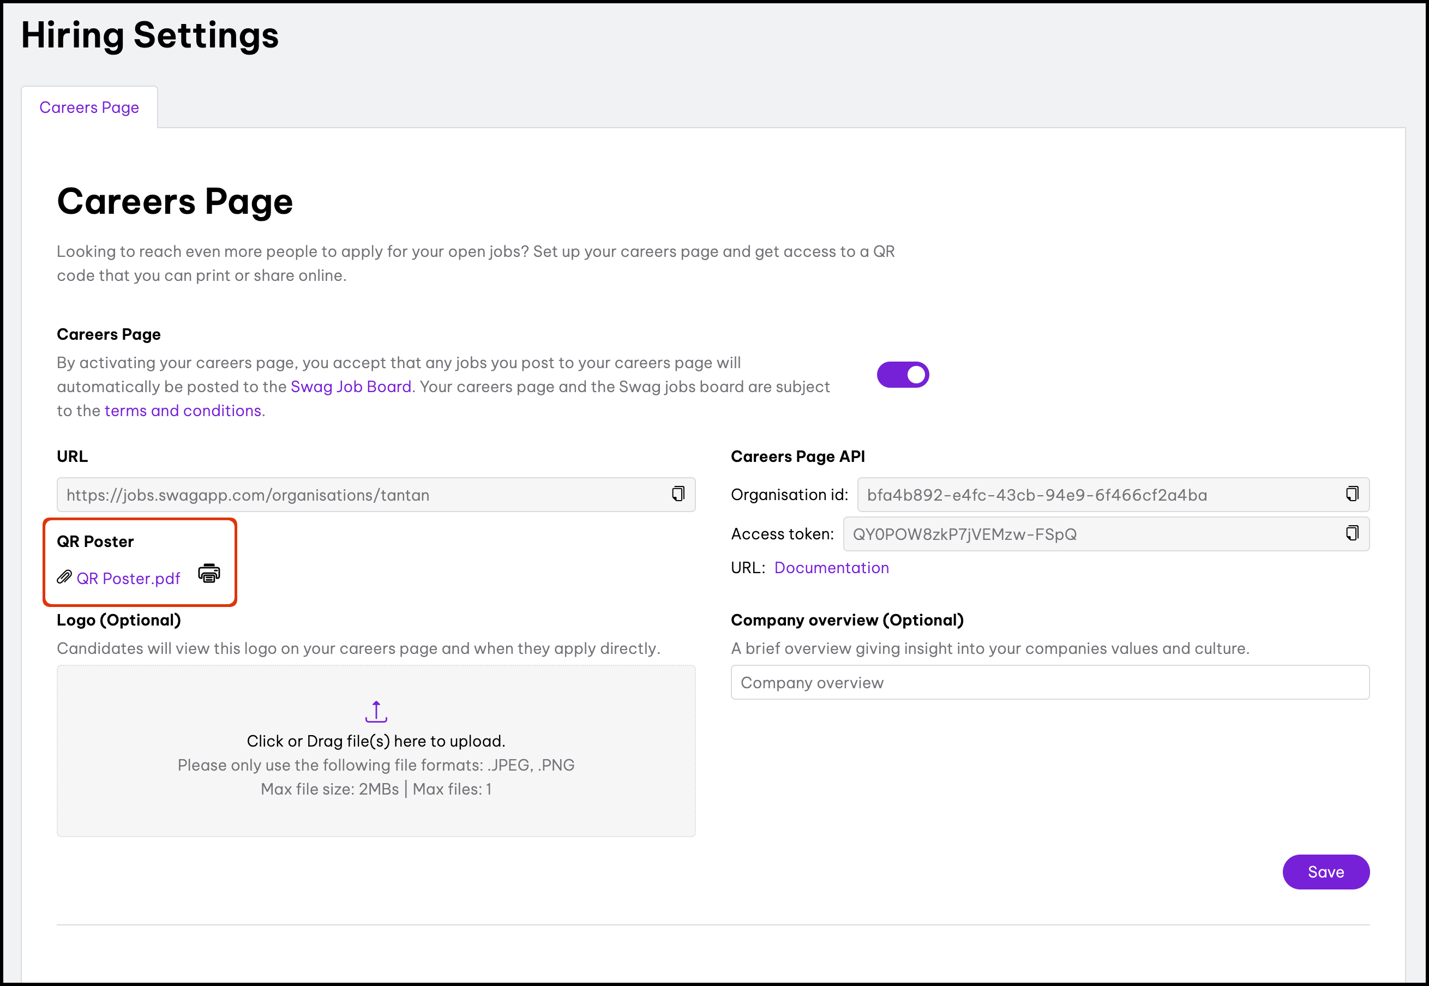This screenshot has width=1429, height=986.
Task: Click inside the careers URL field
Action: pyautogui.click(x=358, y=495)
